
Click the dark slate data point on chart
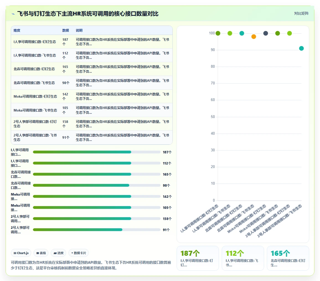click(265, 33)
